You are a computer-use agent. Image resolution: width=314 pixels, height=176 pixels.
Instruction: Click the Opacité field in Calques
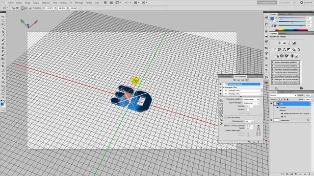(308, 95)
